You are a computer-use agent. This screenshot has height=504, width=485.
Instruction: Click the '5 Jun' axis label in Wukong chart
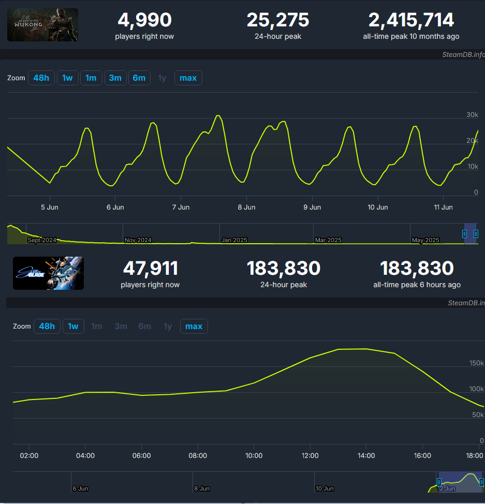(x=50, y=207)
